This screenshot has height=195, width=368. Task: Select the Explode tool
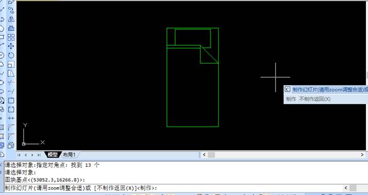coord(11,145)
